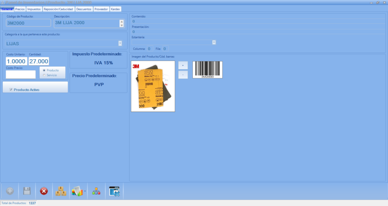Viewport: 388px width, 206px height.
Task: Click the 3M sandpaper product image
Action: tap(153, 86)
